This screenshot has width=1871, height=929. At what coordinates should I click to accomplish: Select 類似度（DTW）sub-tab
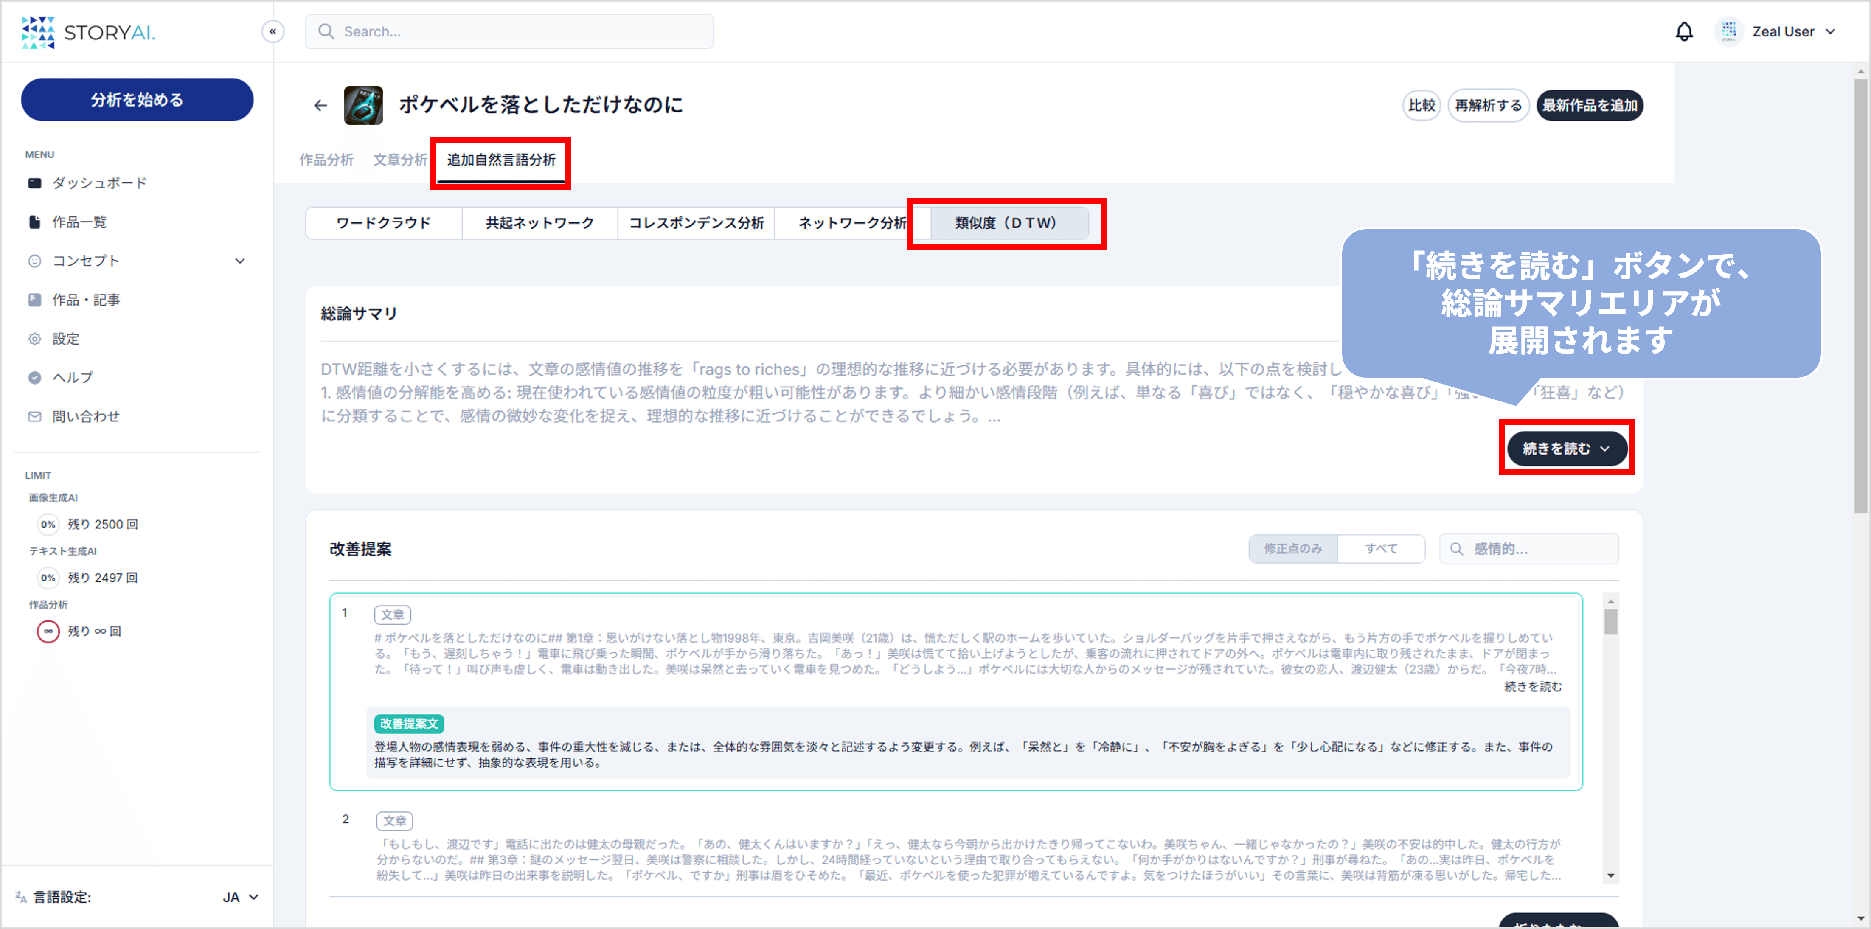[1009, 223]
